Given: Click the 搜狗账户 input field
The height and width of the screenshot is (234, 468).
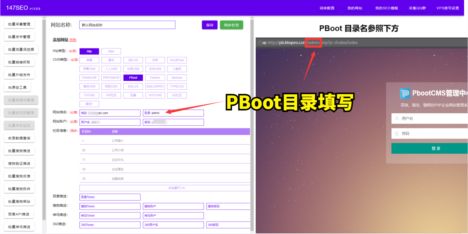Looking at the screenshot, I should coord(173,207).
